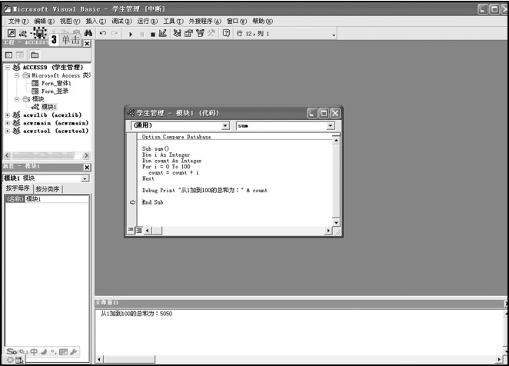
Task: Close the project explorer panel
Action: click(x=87, y=44)
